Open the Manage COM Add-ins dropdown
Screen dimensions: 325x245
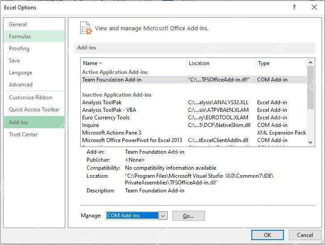coord(137,216)
